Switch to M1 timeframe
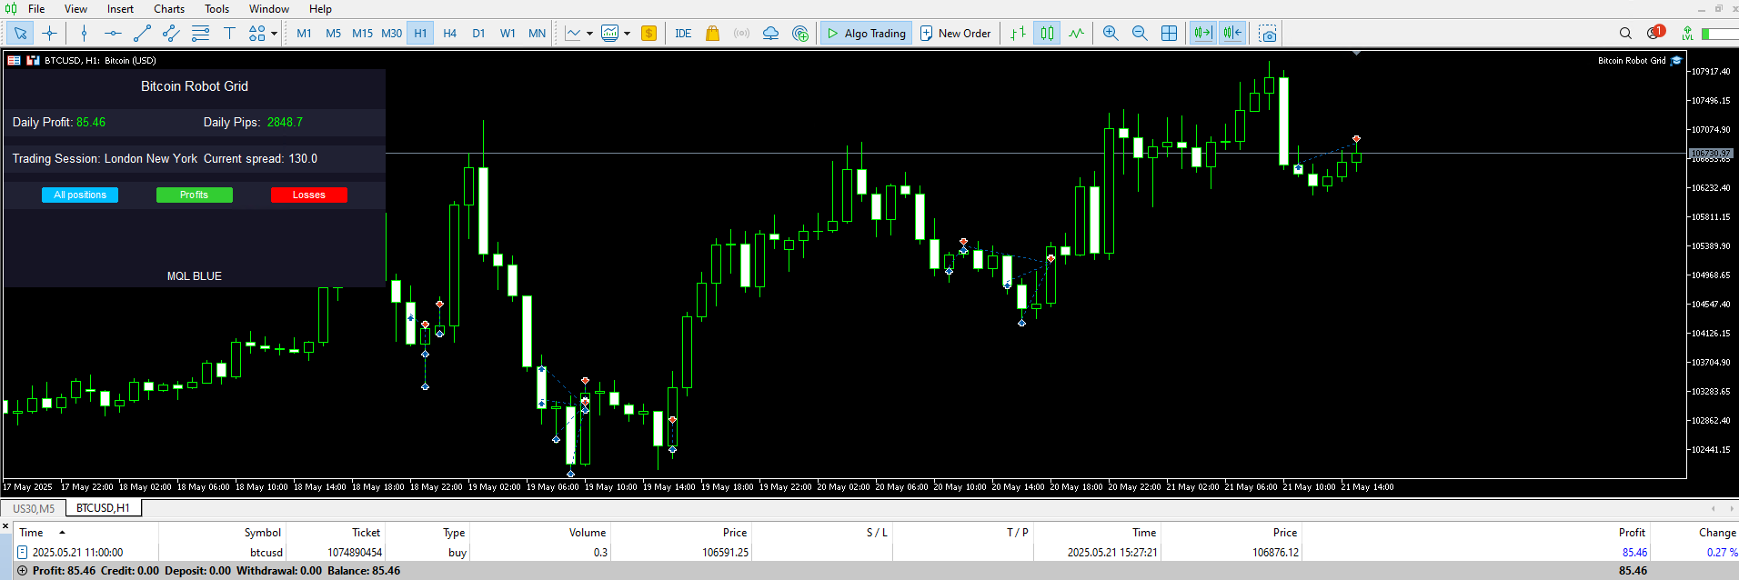 pos(304,34)
